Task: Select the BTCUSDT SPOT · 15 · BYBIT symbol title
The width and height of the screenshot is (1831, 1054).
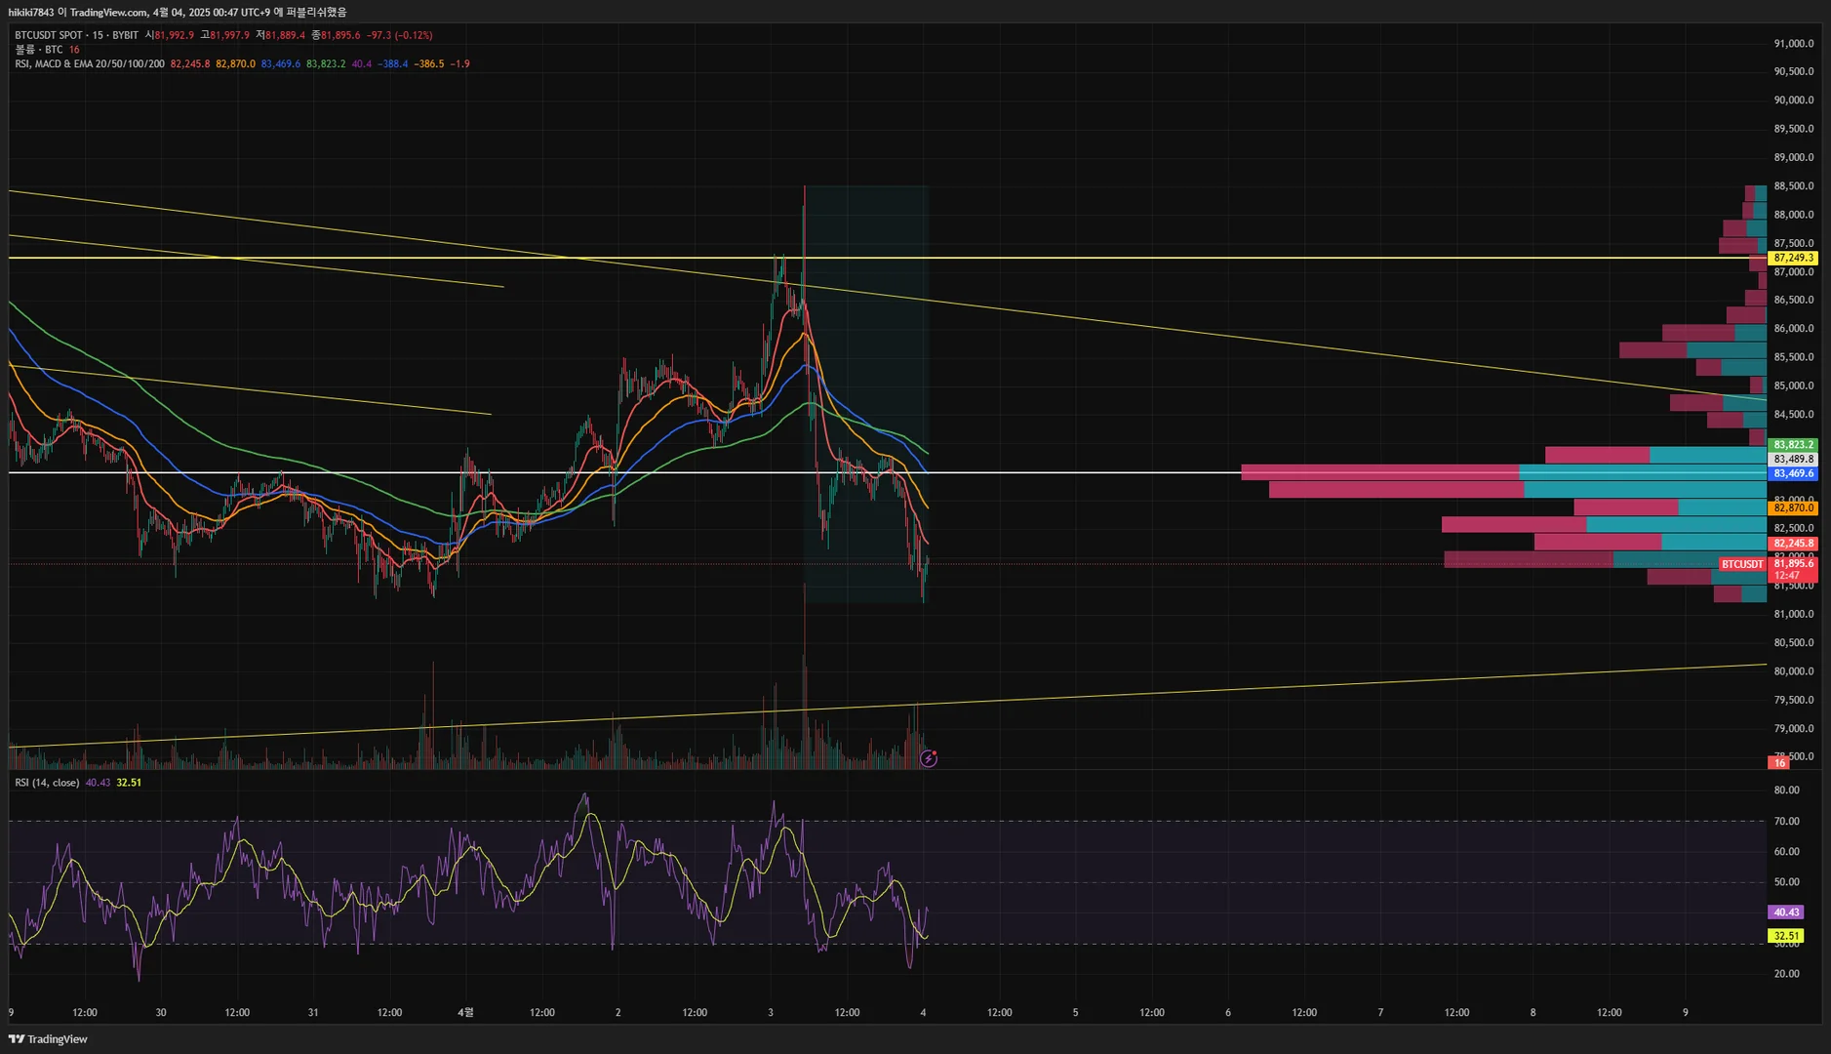Action: click(76, 35)
